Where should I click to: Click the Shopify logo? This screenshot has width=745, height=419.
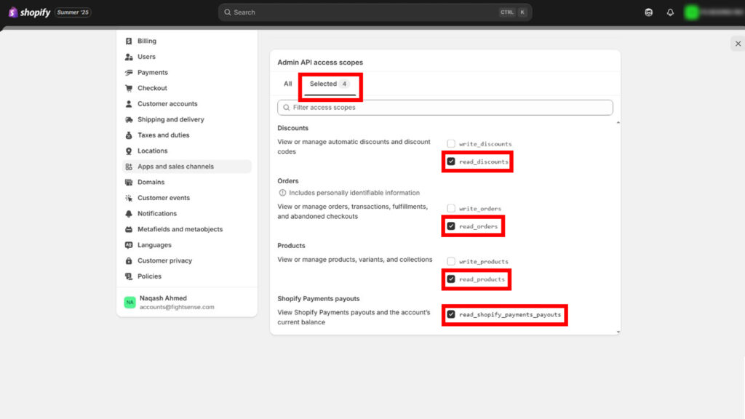29,12
